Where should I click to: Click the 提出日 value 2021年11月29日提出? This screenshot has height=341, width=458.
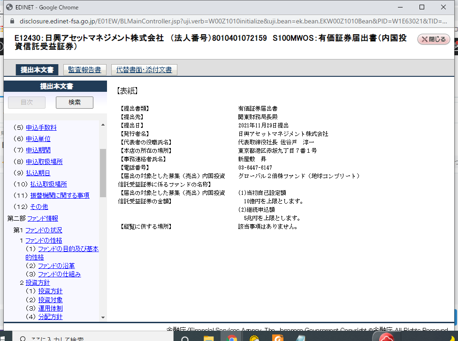pos(263,126)
